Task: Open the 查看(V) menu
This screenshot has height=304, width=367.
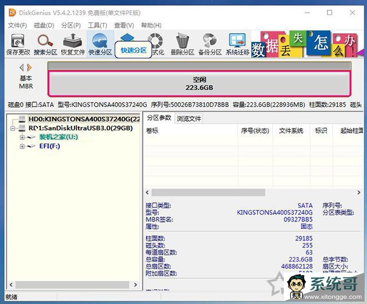Action: (x=124, y=25)
